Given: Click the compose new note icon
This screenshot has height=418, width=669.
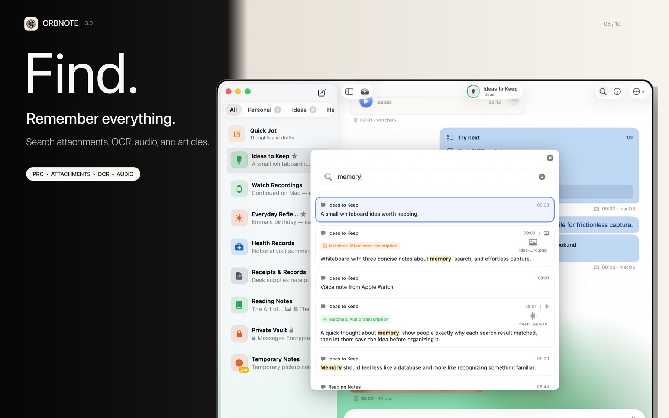Looking at the screenshot, I should pyautogui.click(x=321, y=93).
